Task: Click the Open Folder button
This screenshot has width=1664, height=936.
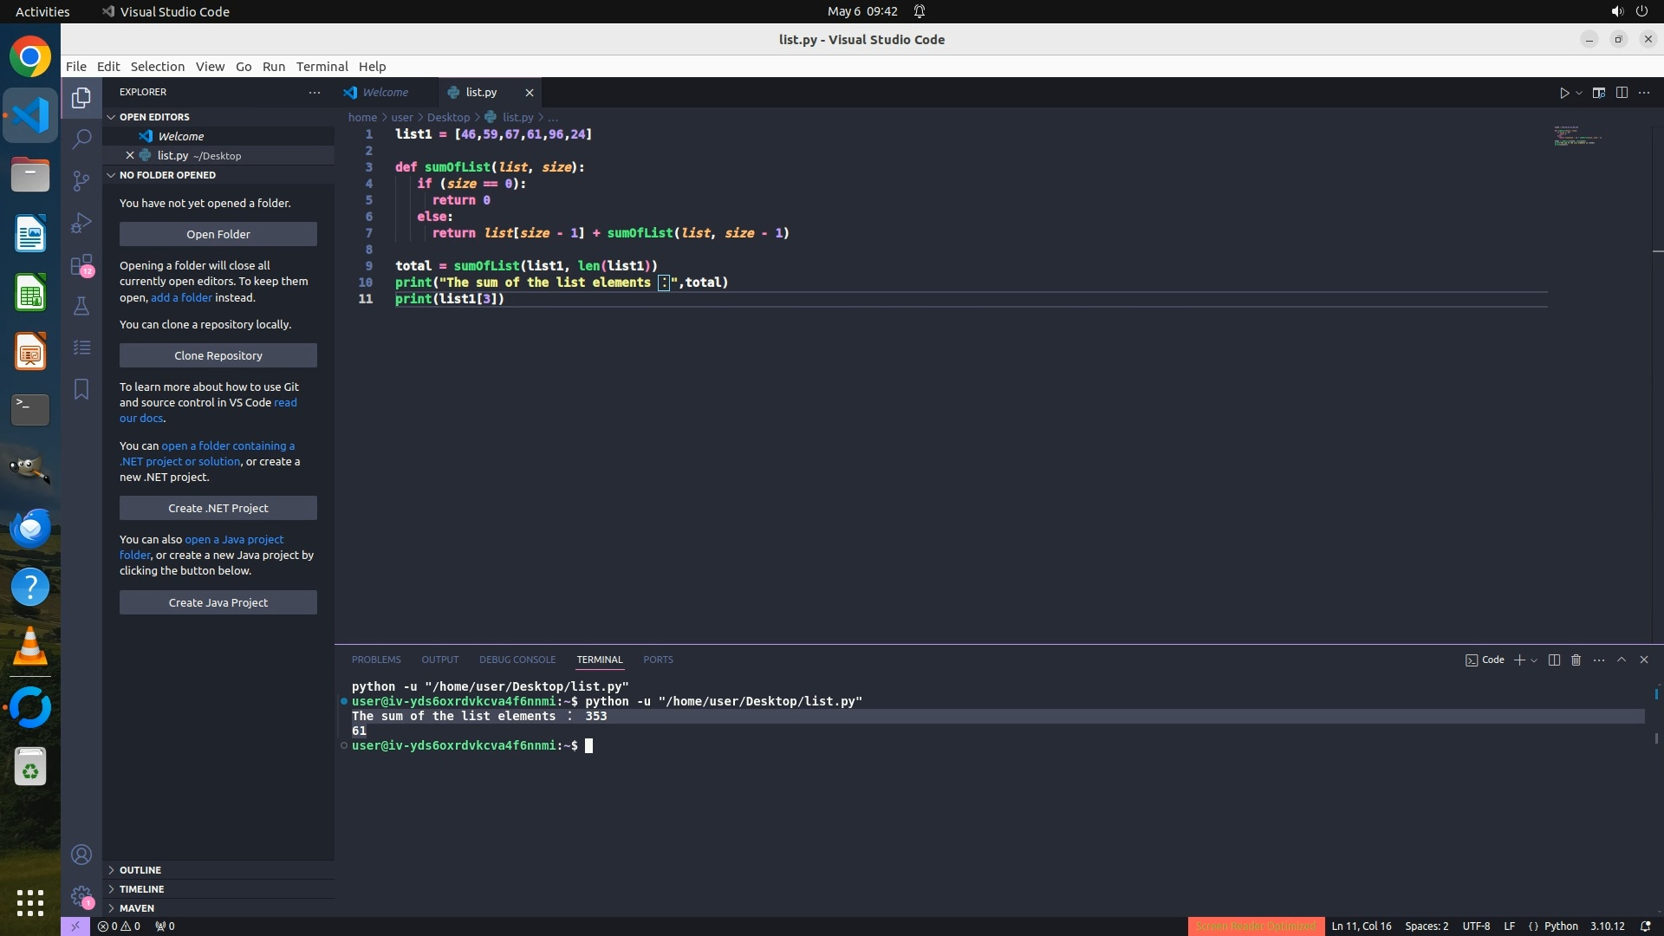Action: pyautogui.click(x=218, y=235)
